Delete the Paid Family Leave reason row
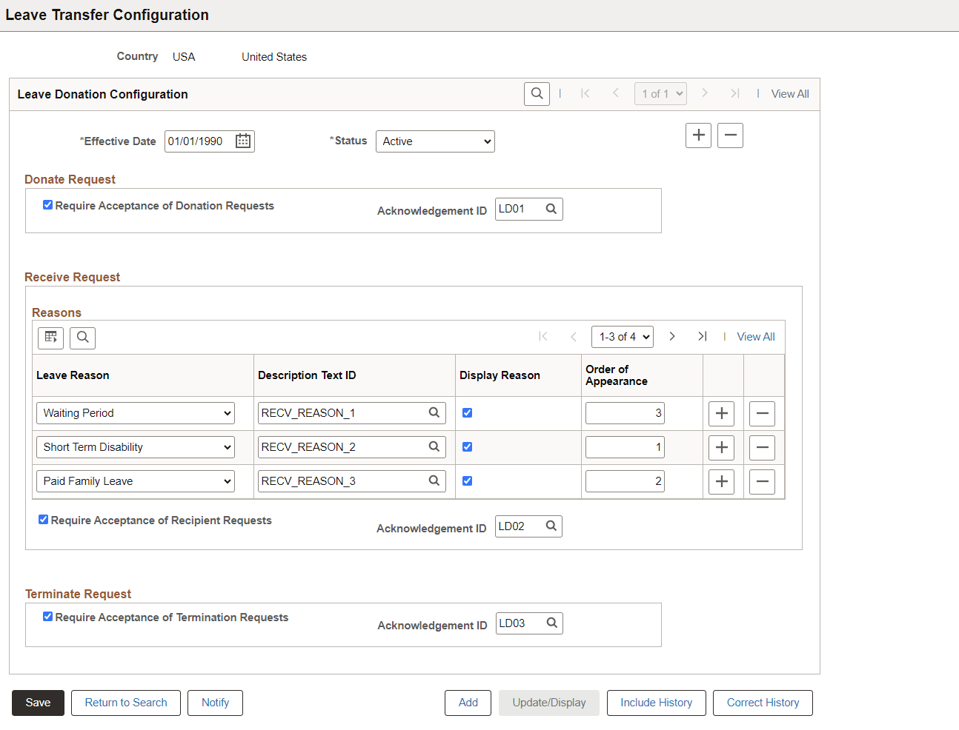The height and width of the screenshot is (730, 959). click(762, 481)
